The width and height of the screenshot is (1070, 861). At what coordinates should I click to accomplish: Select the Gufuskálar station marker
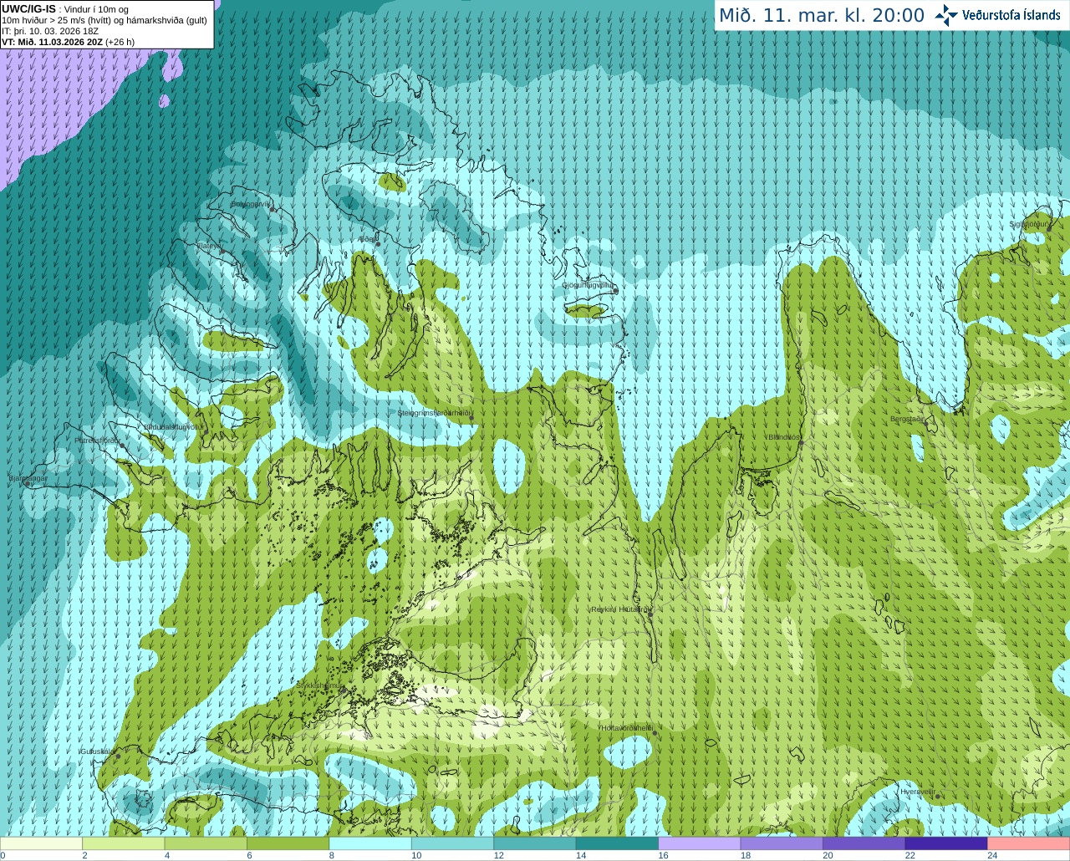(118, 757)
